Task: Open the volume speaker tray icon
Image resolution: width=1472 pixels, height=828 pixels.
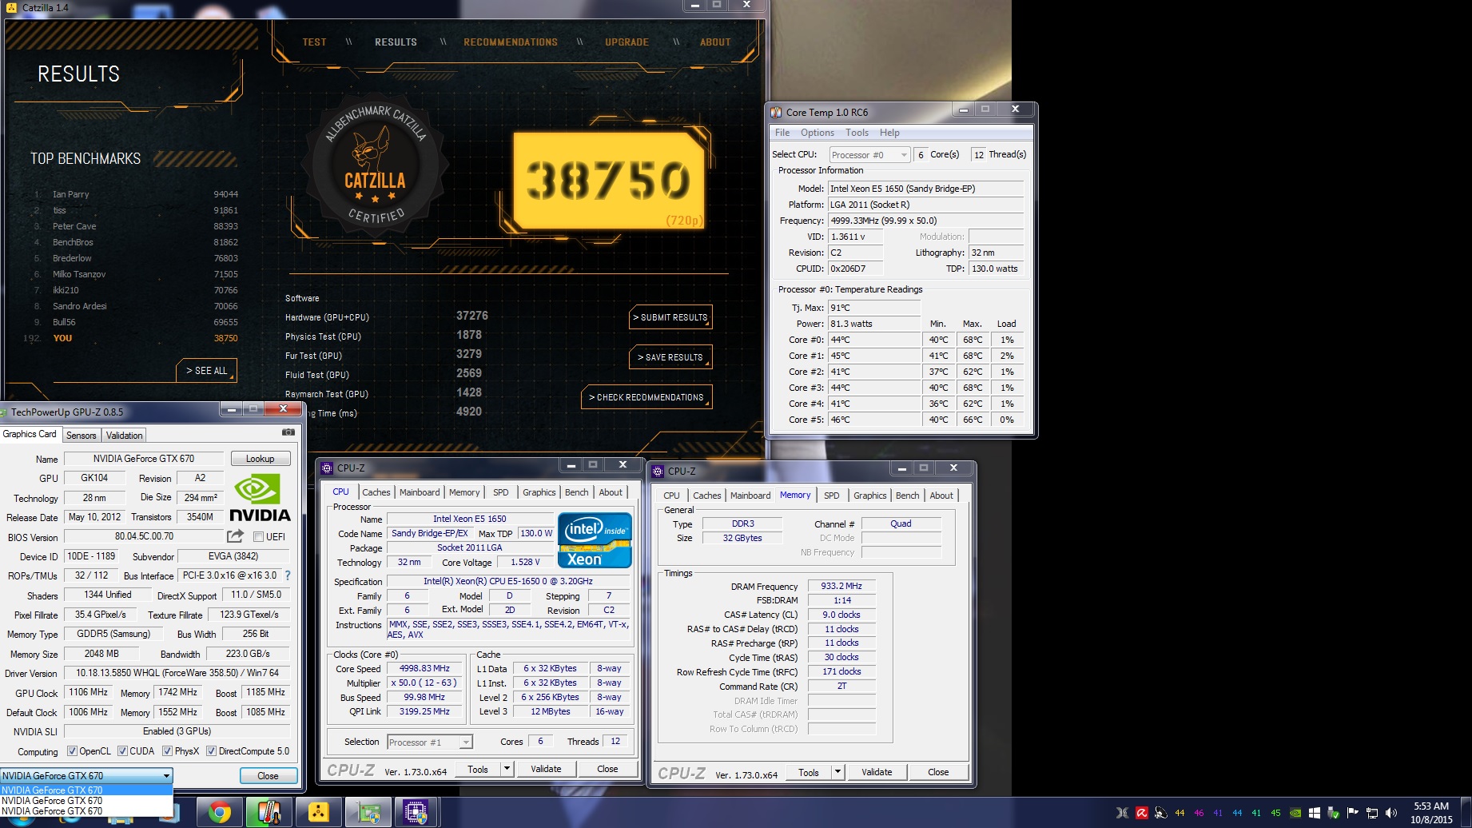Action: pyautogui.click(x=1390, y=813)
